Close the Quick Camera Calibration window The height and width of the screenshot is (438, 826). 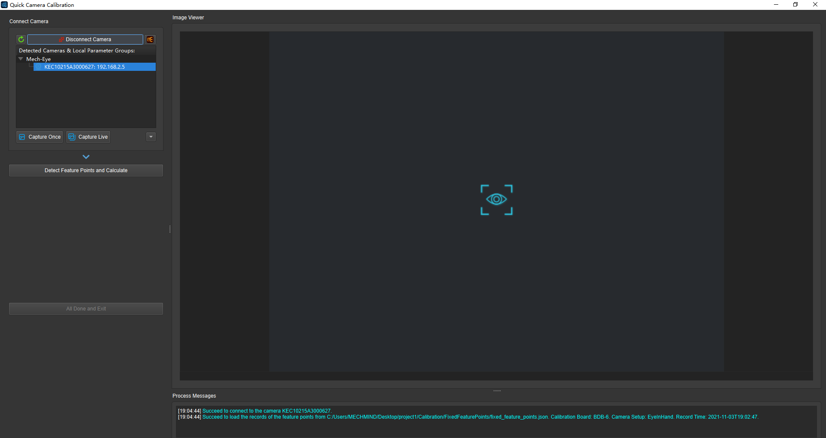[x=815, y=5]
